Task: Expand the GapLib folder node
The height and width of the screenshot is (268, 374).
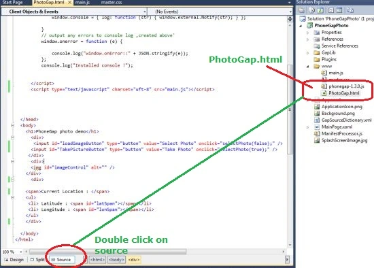Action: click(307, 53)
